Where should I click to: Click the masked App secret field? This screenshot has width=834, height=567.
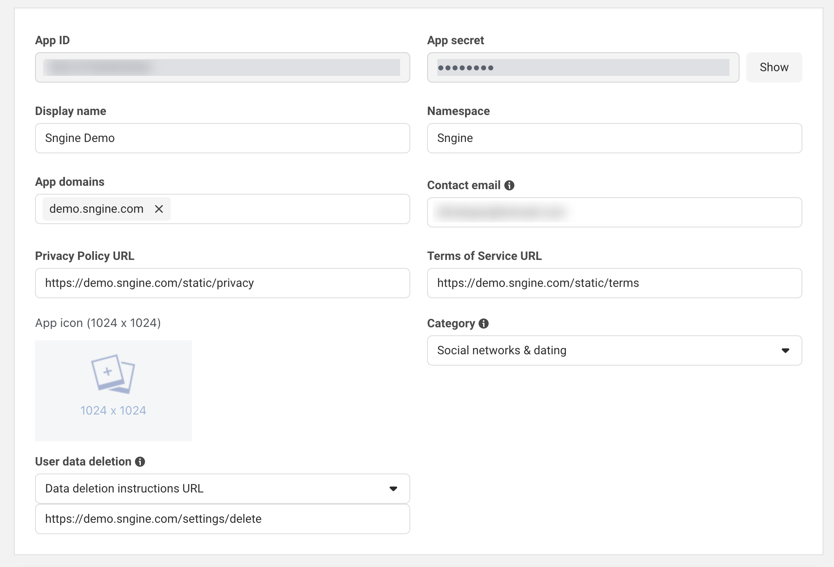pos(583,67)
